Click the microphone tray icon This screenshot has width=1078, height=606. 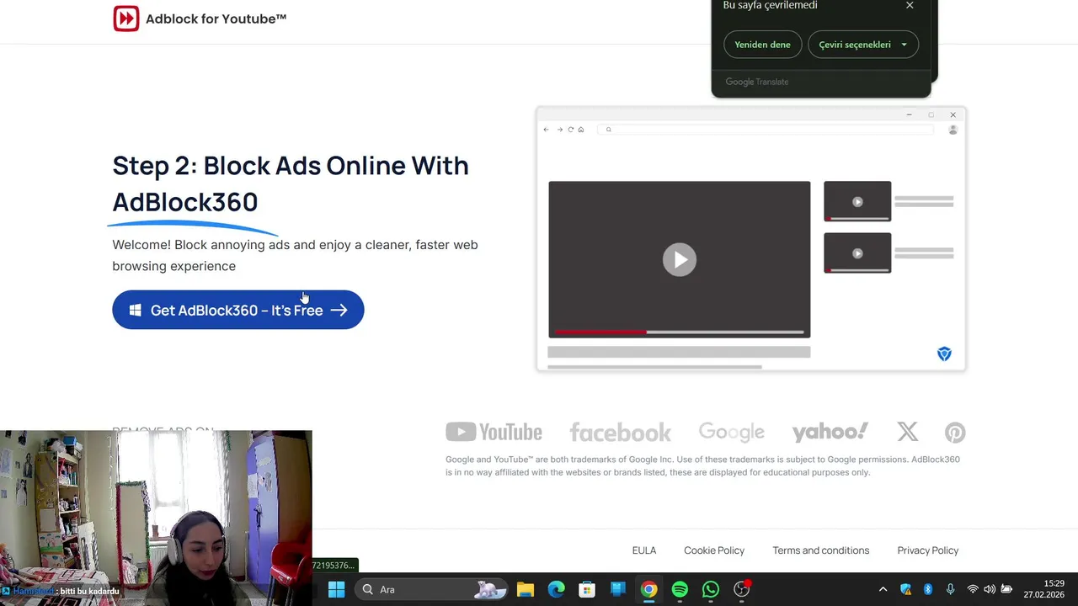coord(950,589)
